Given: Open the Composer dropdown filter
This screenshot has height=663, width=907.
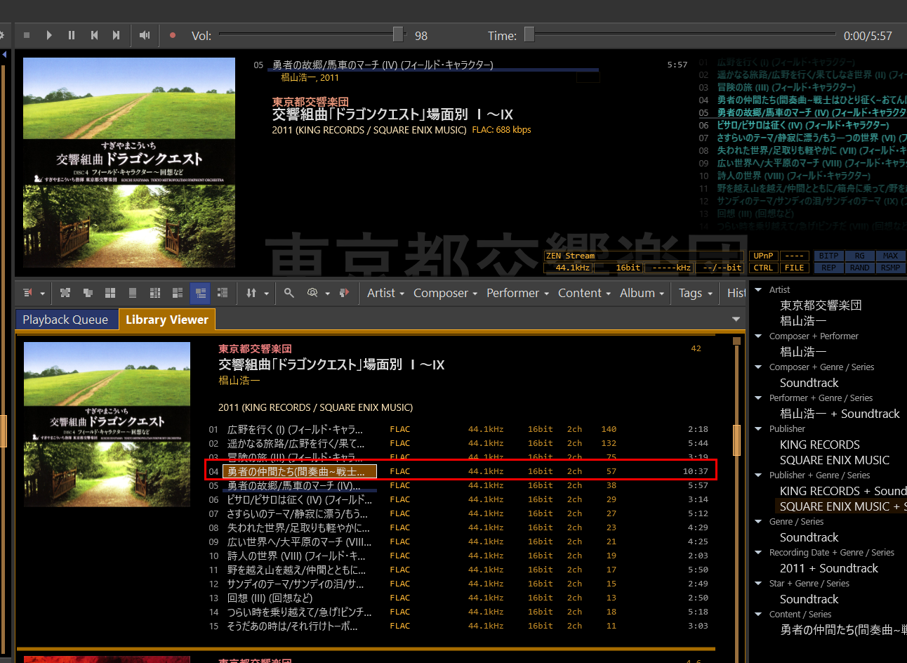Looking at the screenshot, I should point(445,293).
